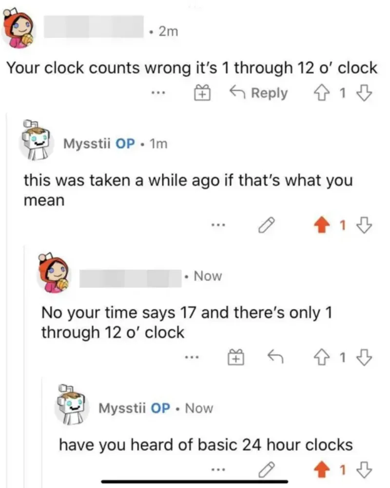The width and height of the screenshot is (390, 488).
Task: Tap the red-hooded avatar on top comment
Action: (x=19, y=30)
